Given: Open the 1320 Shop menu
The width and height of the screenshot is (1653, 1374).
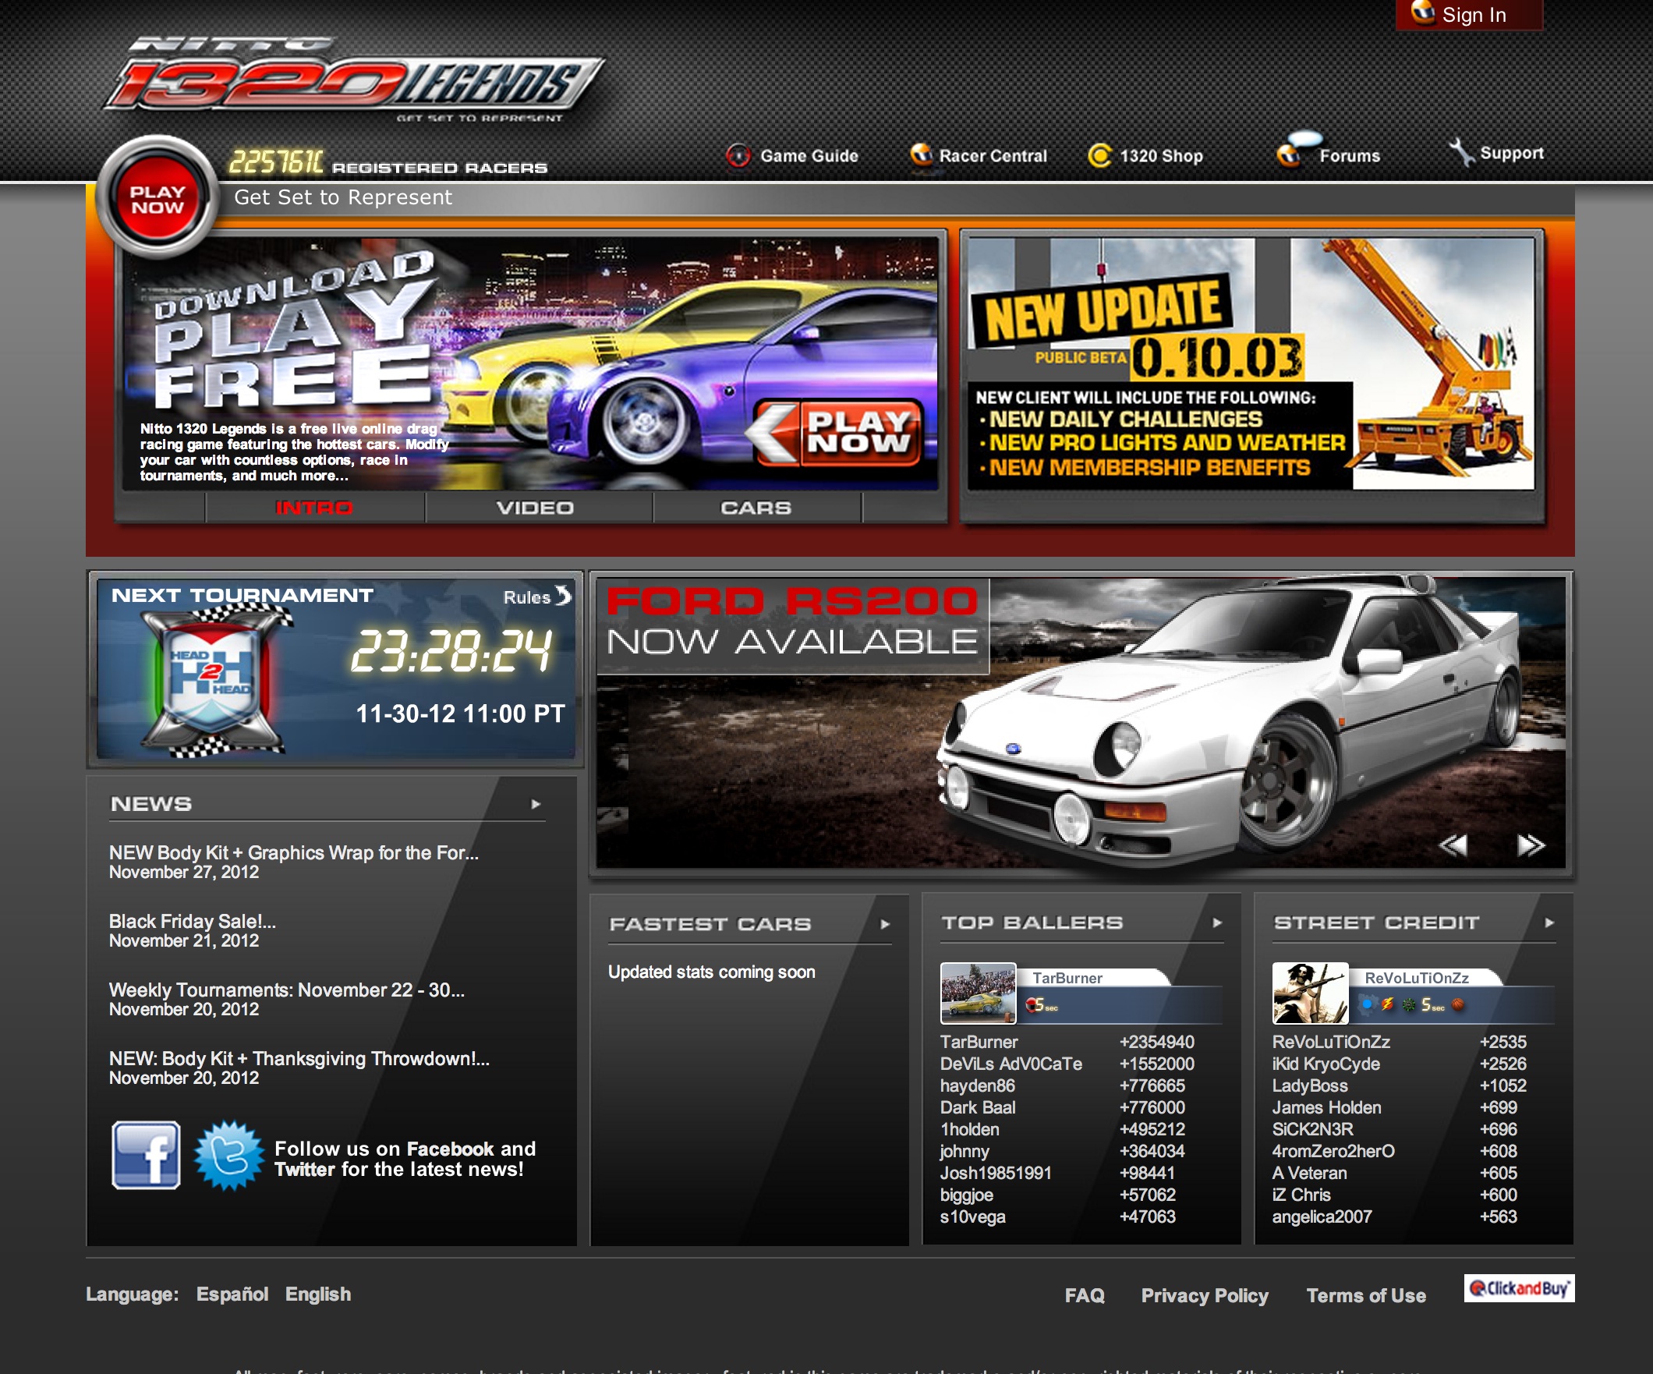Looking at the screenshot, I should tap(1161, 156).
